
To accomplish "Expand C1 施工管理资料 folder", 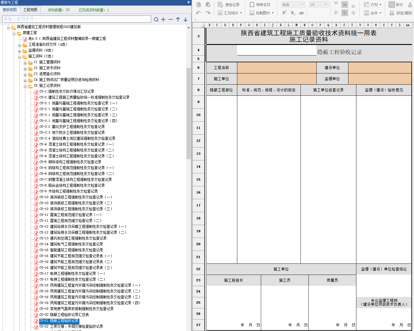I will [x=25, y=63].
